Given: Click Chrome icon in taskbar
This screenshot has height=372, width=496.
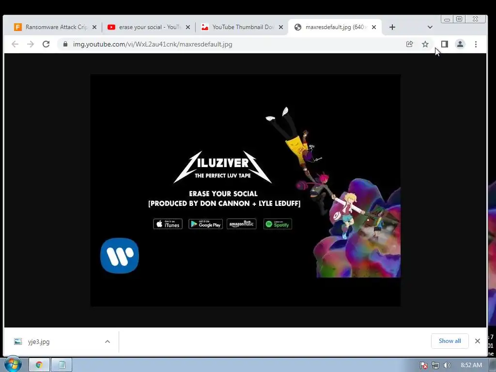Looking at the screenshot, I should click(x=39, y=365).
